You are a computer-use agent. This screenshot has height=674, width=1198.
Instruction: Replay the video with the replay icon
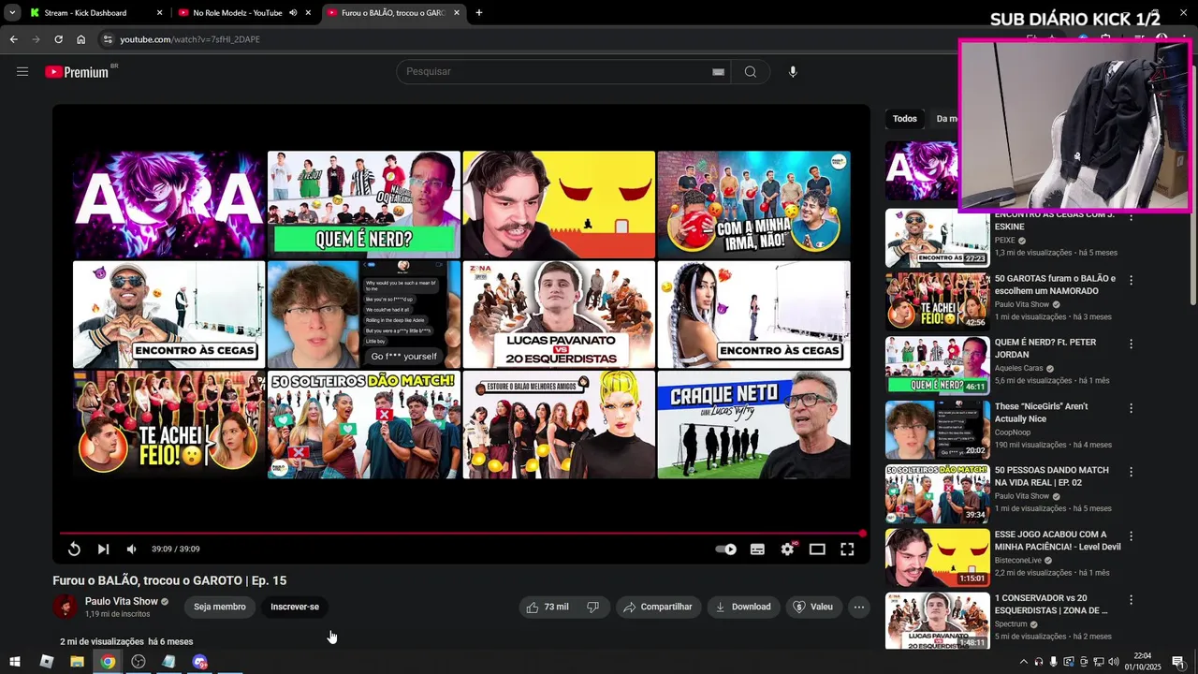tap(74, 549)
